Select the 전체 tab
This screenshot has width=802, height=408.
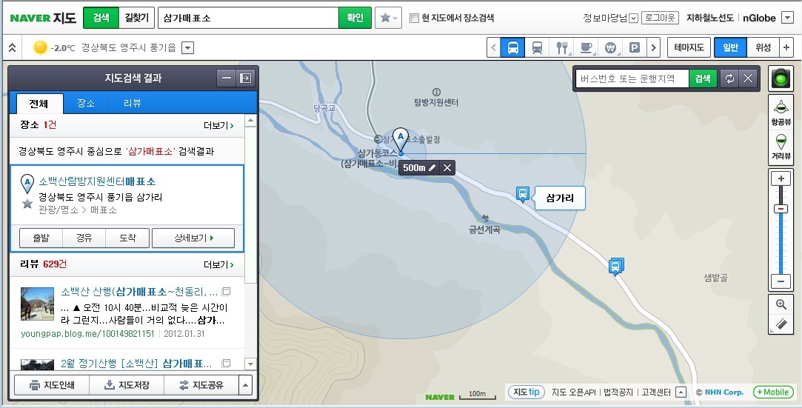pyautogui.click(x=39, y=103)
